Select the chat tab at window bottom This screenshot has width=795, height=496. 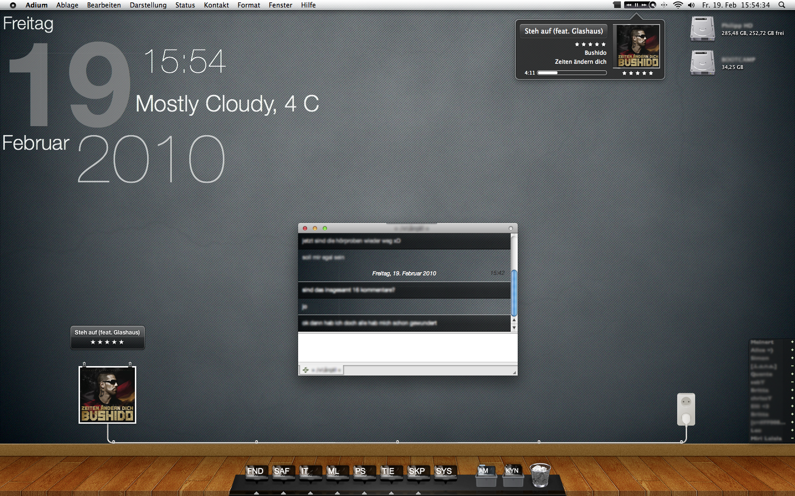321,370
